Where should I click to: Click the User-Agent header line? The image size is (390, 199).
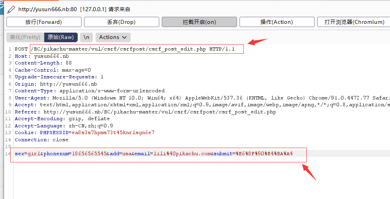click(x=202, y=98)
